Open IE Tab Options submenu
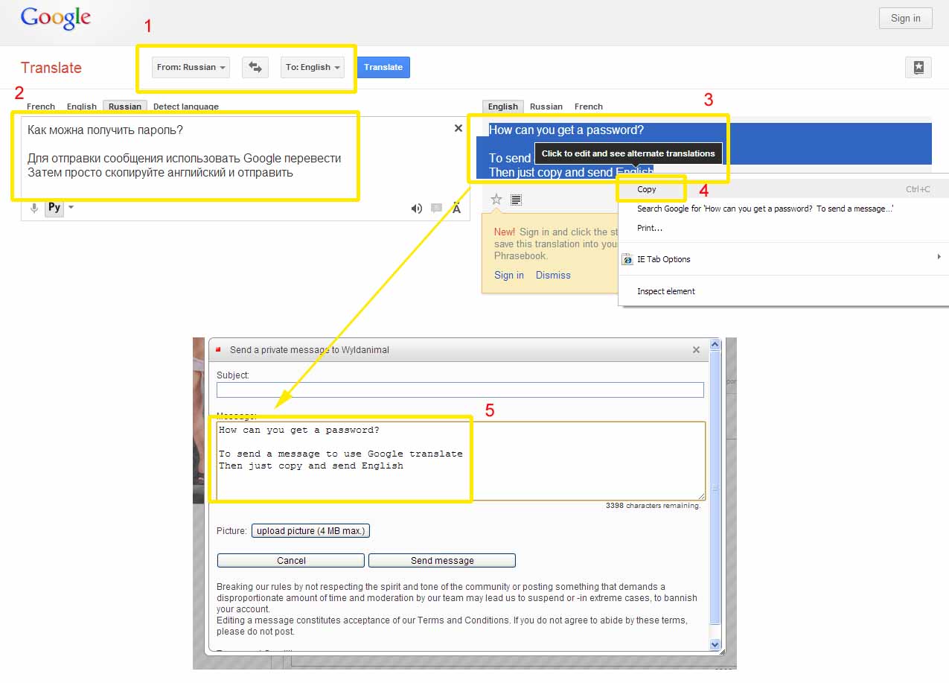949x683 pixels. pyautogui.click(x=784, y=259)
